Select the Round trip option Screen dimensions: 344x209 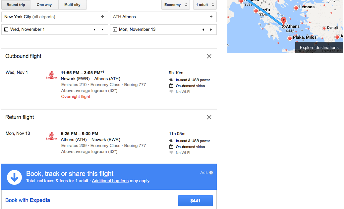pos(16,5)
